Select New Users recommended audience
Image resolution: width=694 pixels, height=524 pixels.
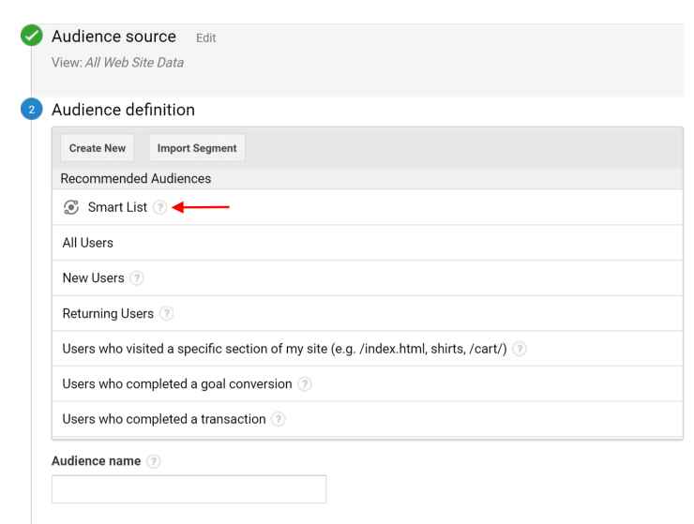point(368,277)
